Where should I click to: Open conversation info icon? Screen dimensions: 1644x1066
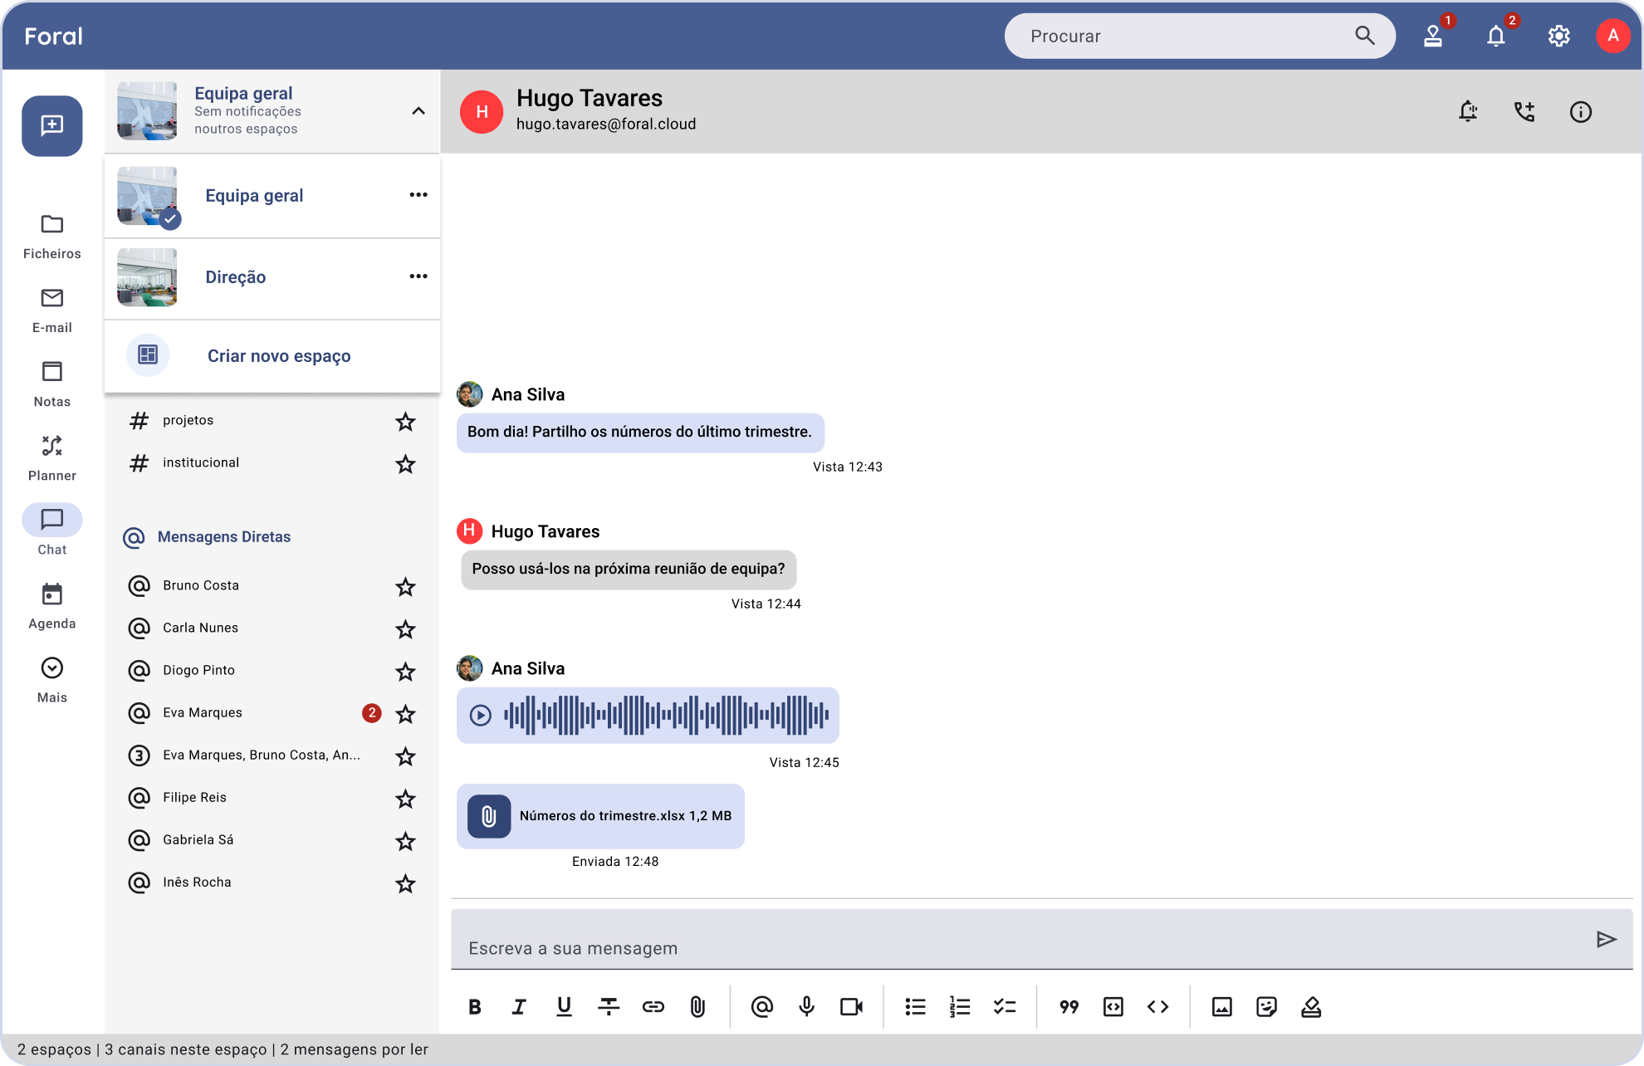1581,111
